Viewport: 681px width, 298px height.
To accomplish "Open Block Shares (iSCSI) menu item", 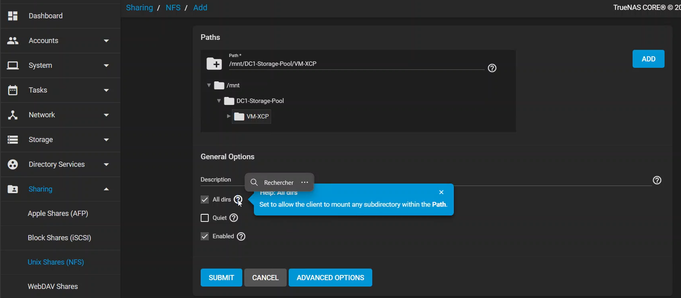I will click(60, 238).
